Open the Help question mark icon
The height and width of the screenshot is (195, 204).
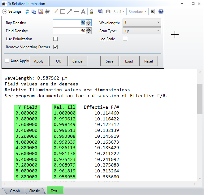(x=161, y=11)
